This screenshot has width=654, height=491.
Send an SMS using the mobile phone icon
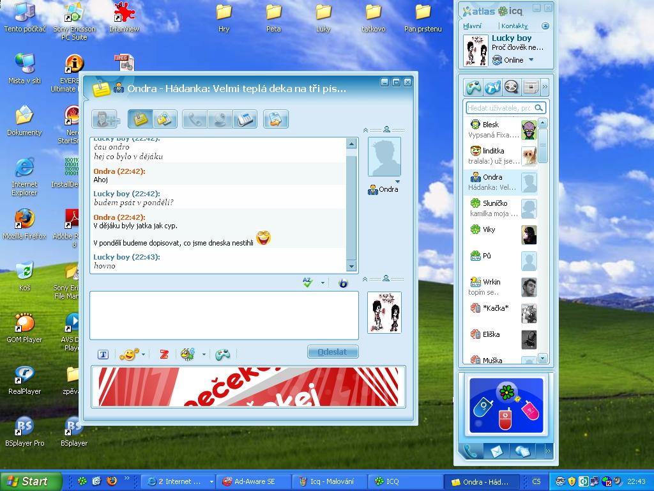[247, 119]
